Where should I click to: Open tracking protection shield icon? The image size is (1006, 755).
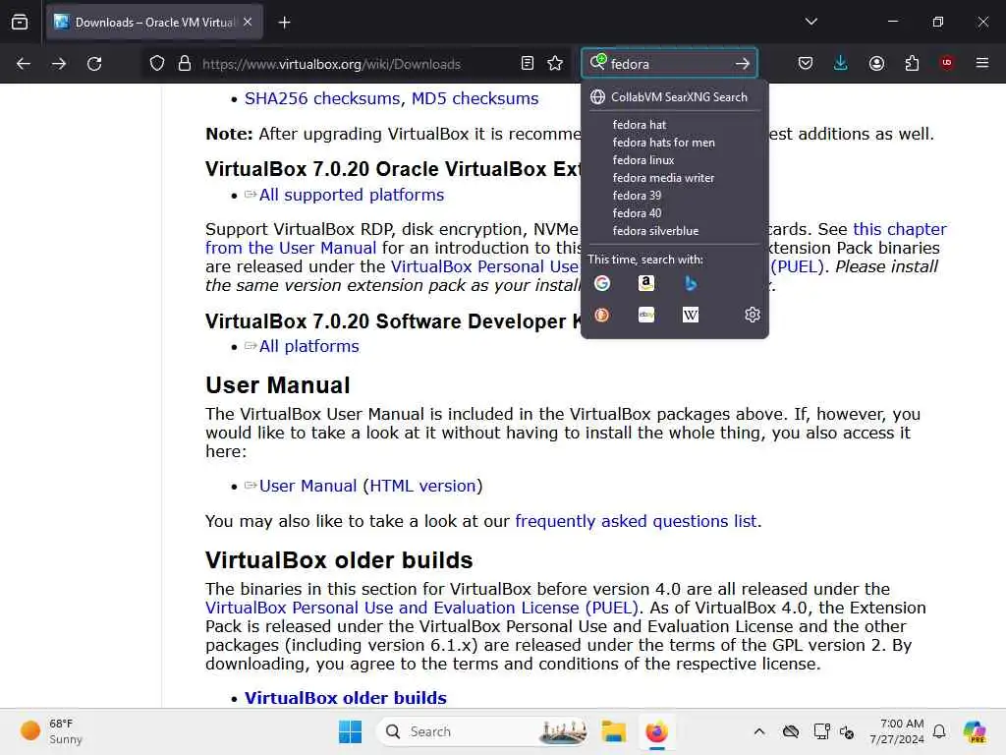pos(157,64)
